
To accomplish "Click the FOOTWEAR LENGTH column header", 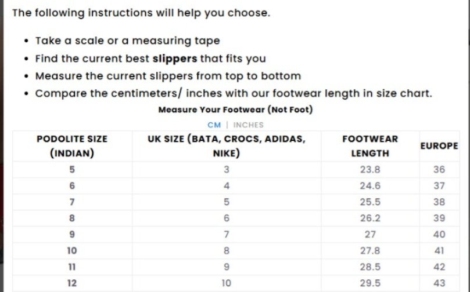I will pos(370,146).
